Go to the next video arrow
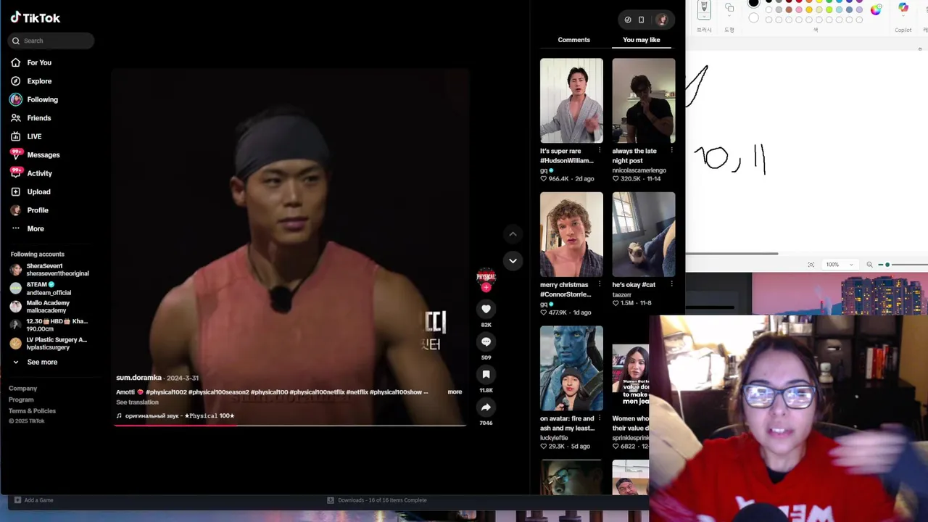This screenshot has height=522, width=928. (x=513, y=261)
